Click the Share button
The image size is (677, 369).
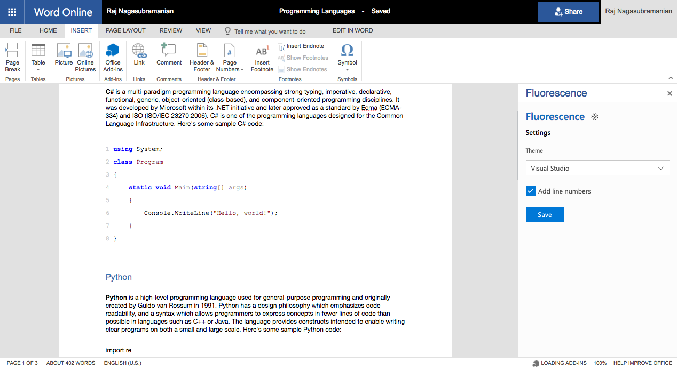point(568,12)
